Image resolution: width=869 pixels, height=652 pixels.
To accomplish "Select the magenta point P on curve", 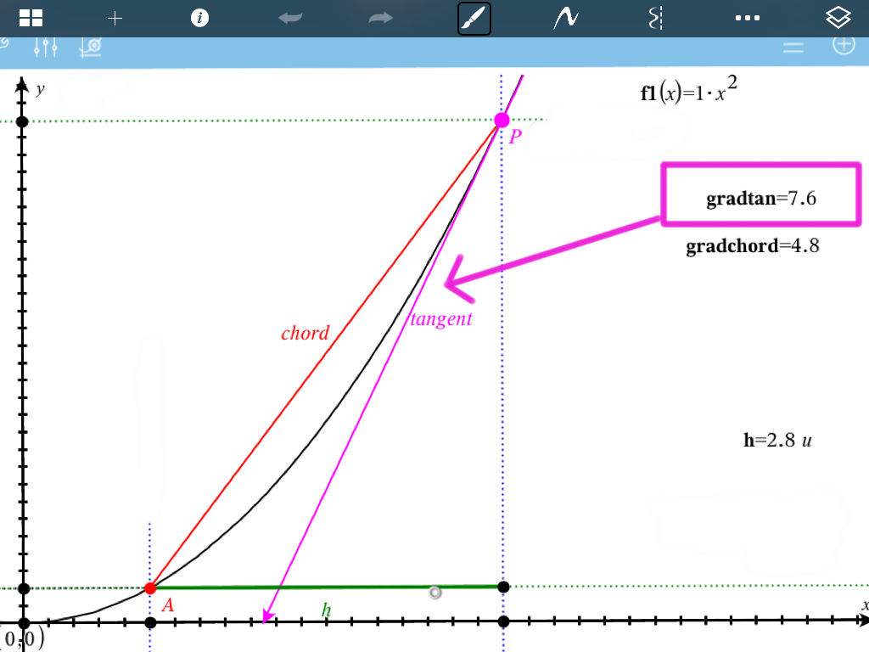I will tap(502, 121).
